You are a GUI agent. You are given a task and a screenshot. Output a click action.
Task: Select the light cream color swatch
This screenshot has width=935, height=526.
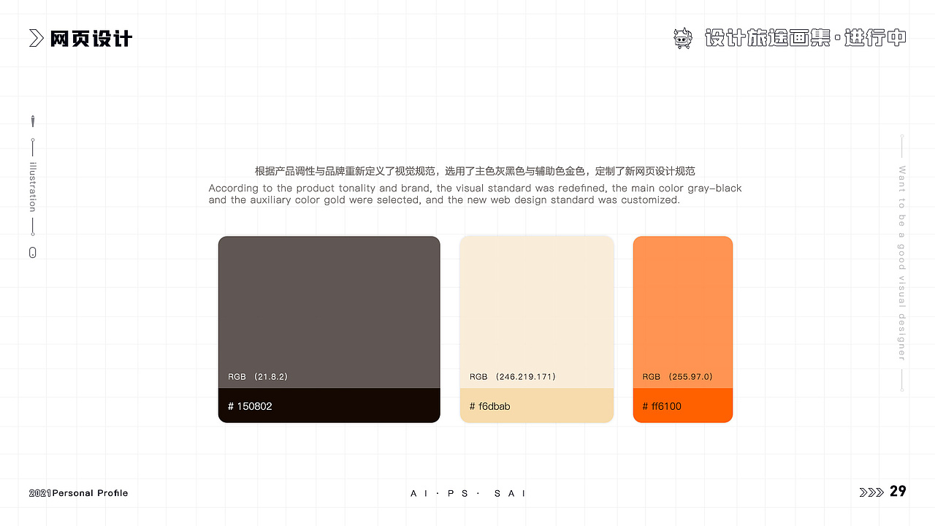click(537, 312)
